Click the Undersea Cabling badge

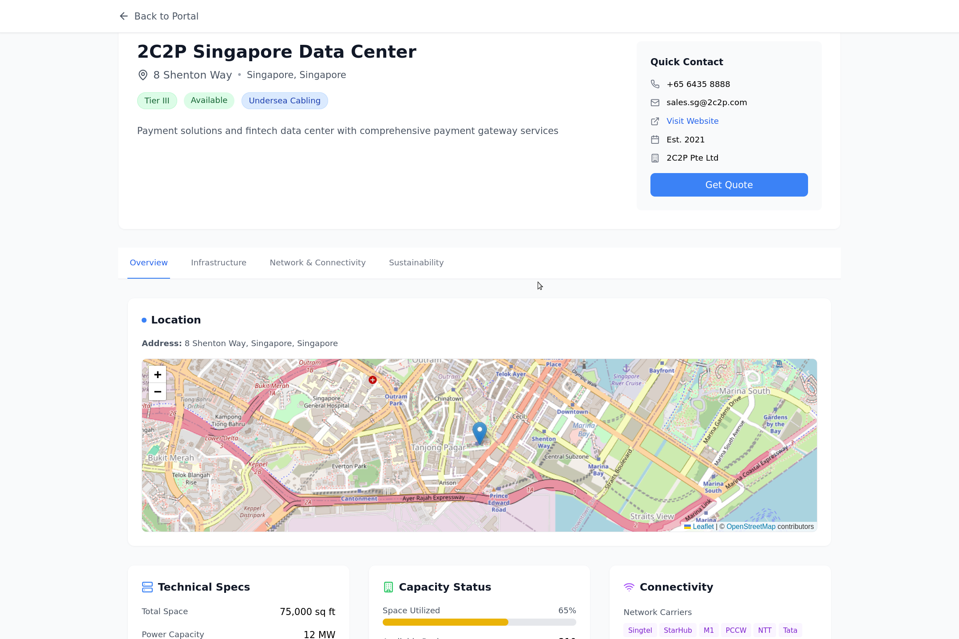285,101
